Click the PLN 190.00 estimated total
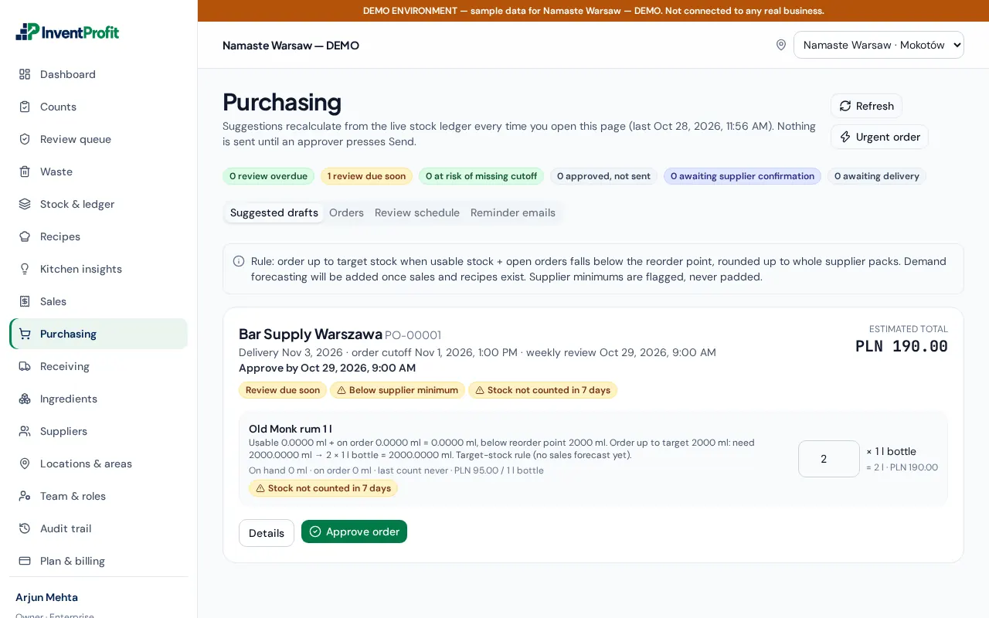989x618 pixels. pos(901,347)
